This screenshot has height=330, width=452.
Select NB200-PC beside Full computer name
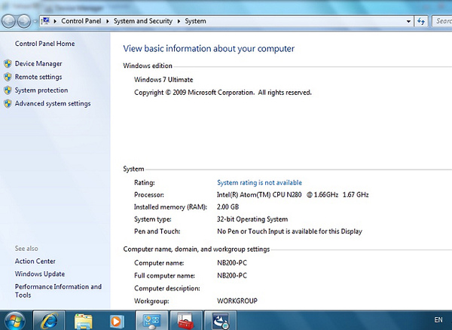pos(232,276)
